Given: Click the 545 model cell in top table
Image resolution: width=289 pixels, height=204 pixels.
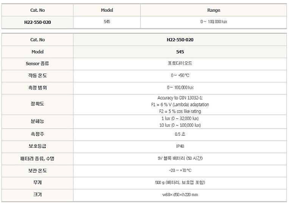Looking at the screenshot, I should pyautogui.click(x=107, y=22).
